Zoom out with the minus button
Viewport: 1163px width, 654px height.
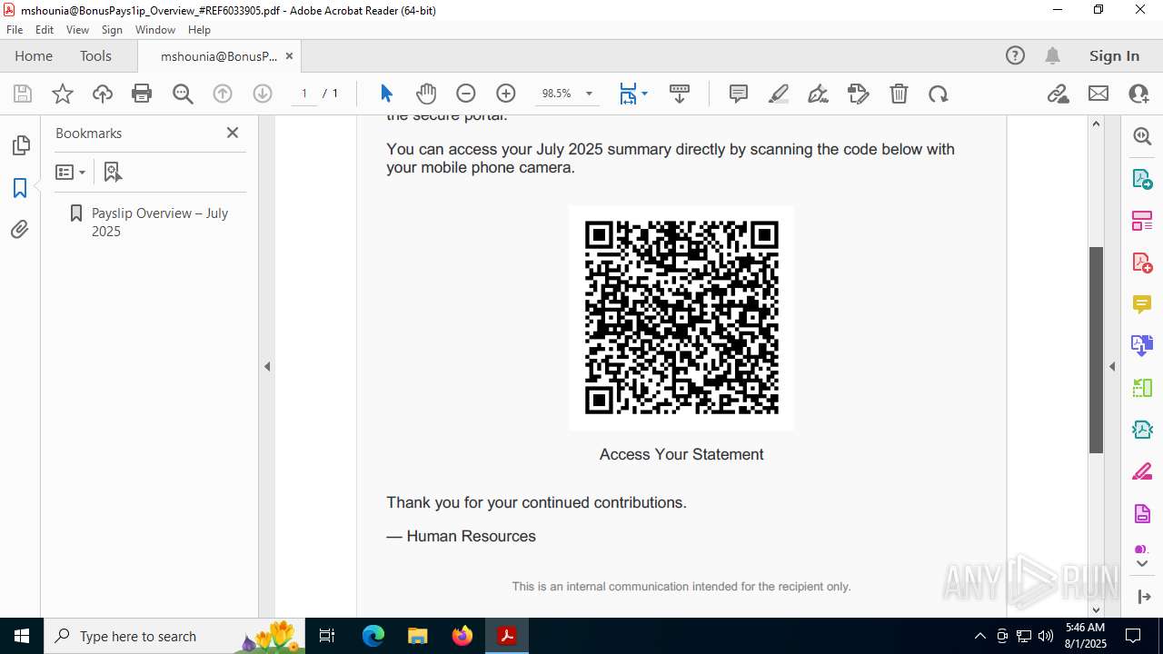466,94
